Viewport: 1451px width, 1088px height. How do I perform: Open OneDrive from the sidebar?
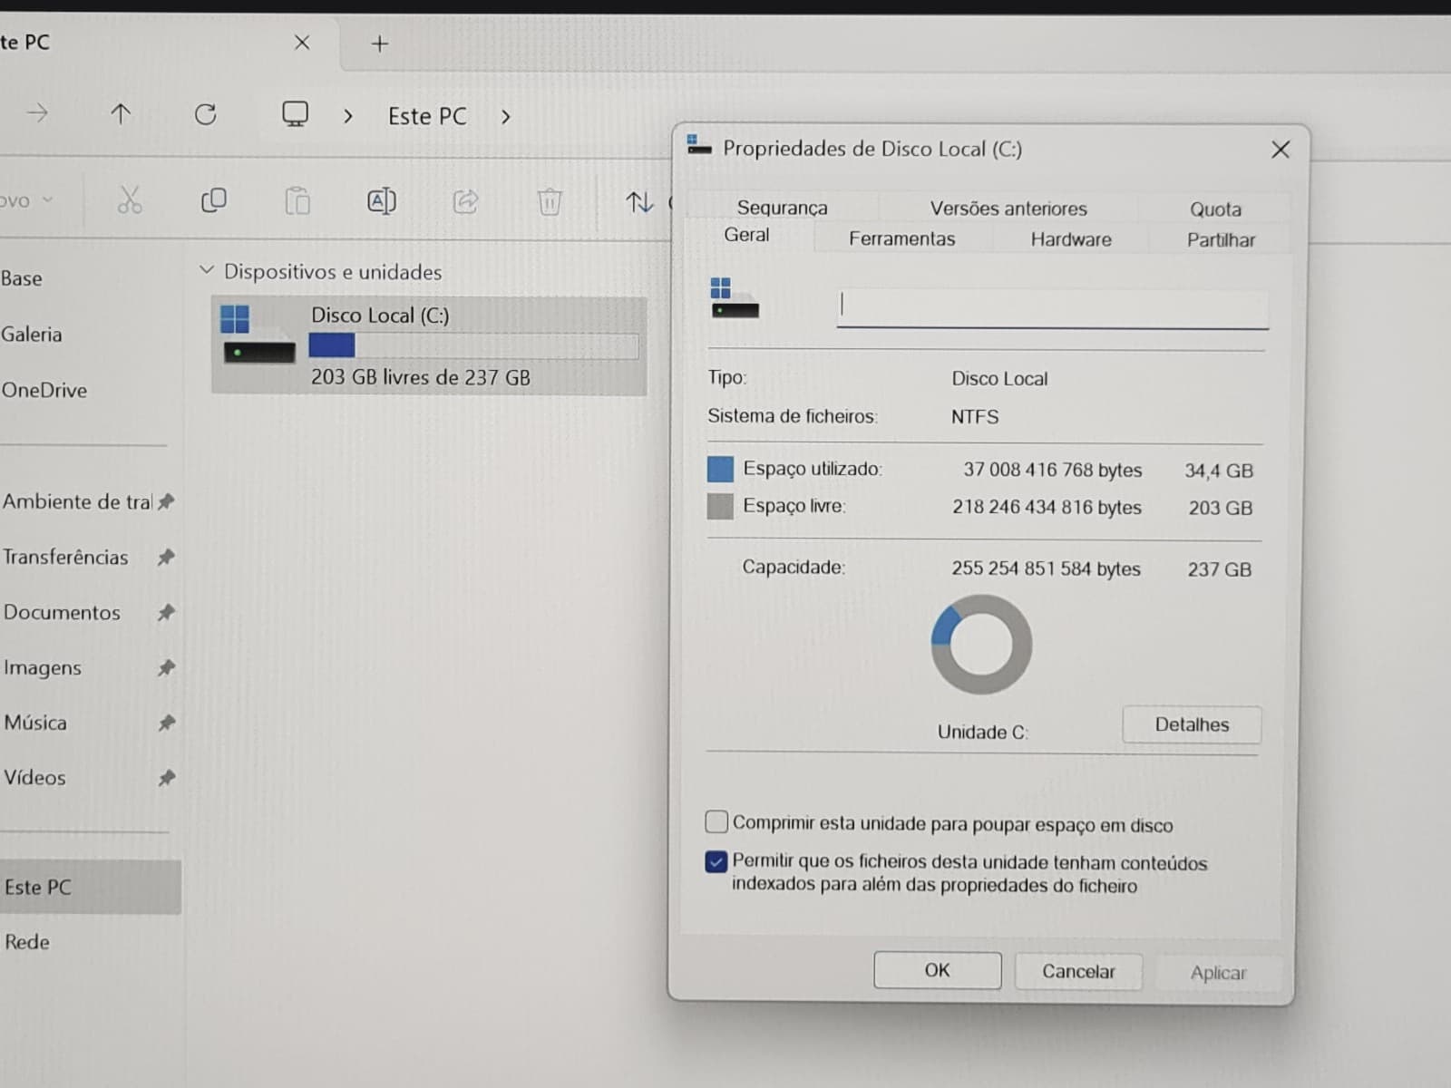(44, 390)
